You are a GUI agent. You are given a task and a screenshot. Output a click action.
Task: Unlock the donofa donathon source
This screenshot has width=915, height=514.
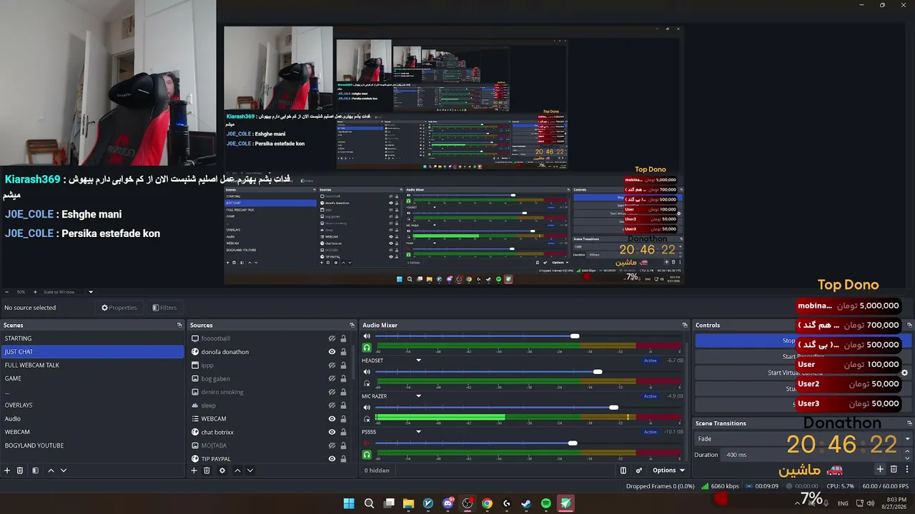(343, 352)
